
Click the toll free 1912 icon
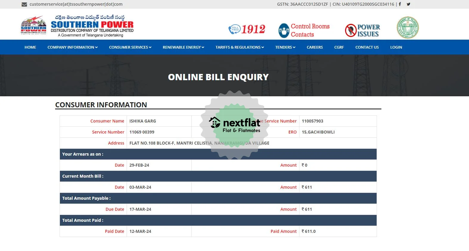tap(247, 29)
